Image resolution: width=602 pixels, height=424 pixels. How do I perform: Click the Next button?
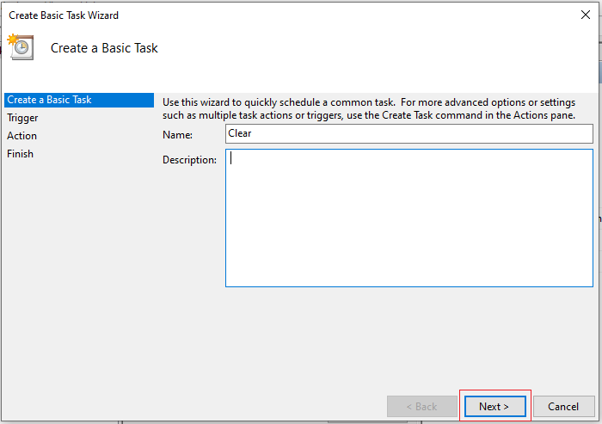tap(494, 406)
